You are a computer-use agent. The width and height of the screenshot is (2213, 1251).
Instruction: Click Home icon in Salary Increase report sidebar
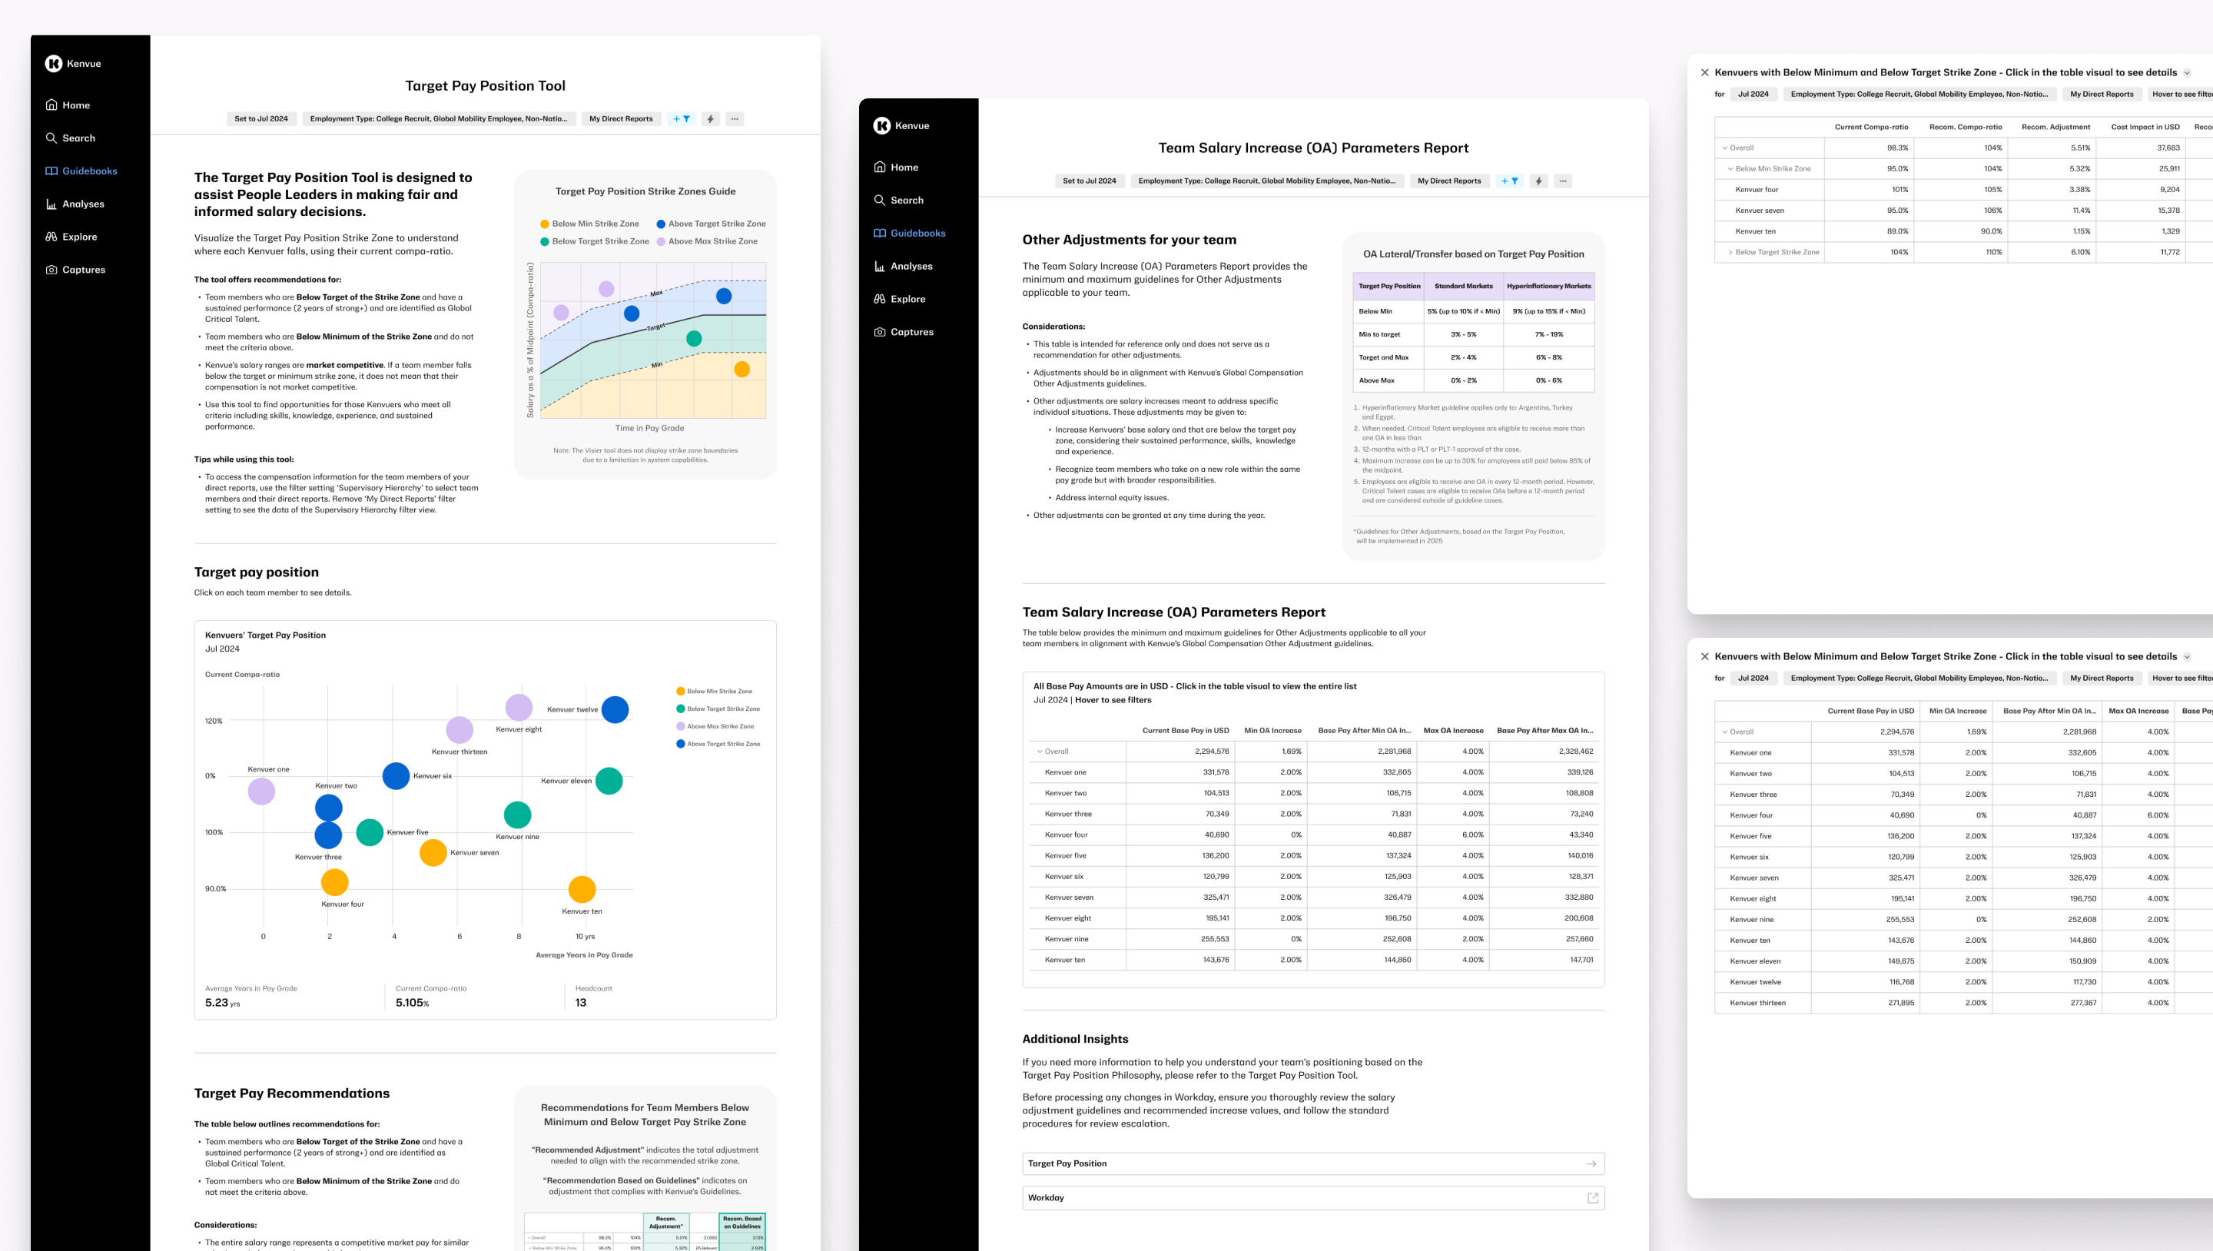[x=880, y=168]
